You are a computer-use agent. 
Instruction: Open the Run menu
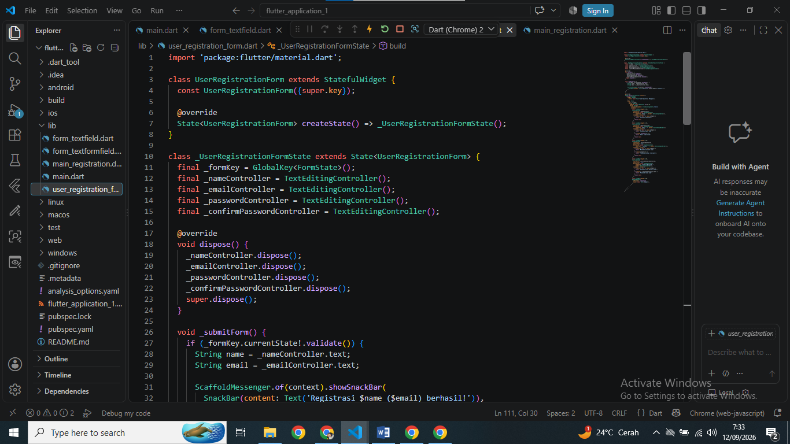[x=157, y=10]
